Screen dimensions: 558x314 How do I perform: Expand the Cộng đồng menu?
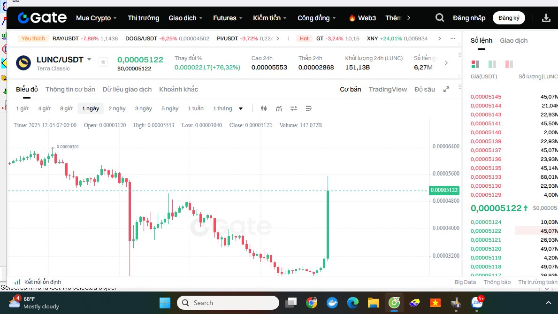(317, 18)
